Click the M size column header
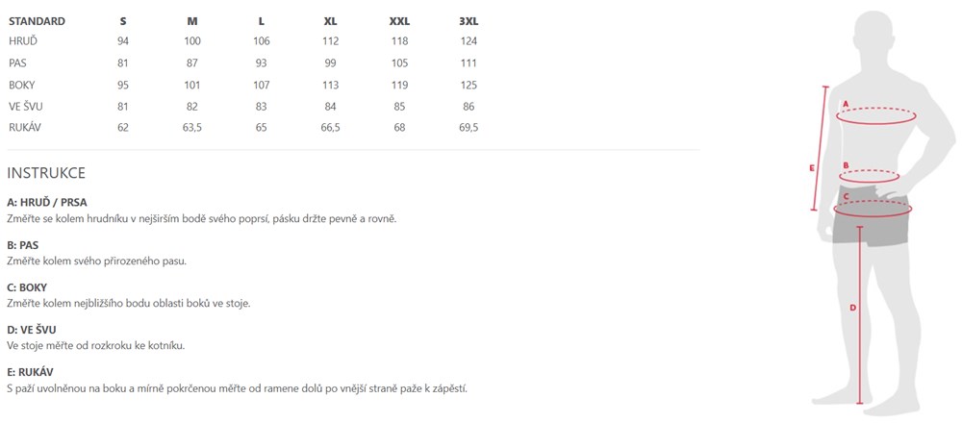The image size is (962, 423). coord(192,20)
